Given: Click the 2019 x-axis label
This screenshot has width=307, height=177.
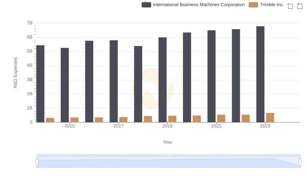Looking at the screenshot, I should pyautogui.click(x=167, y=126).
